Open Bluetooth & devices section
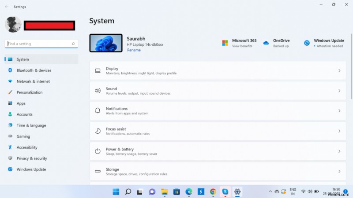 pyautogui.click(x=41, y=70)
